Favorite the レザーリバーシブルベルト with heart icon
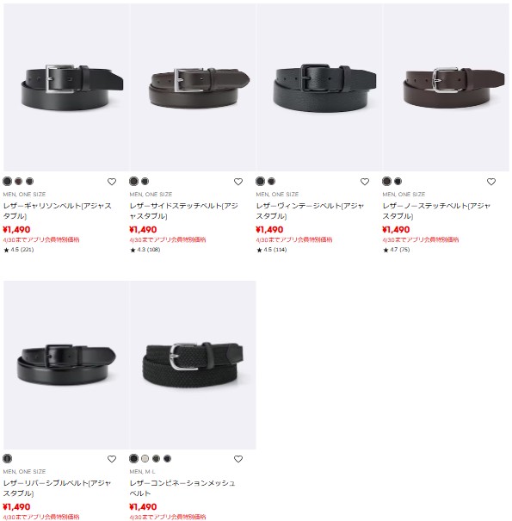This screenshot has width=512, height=521. [x=112, y=459]
